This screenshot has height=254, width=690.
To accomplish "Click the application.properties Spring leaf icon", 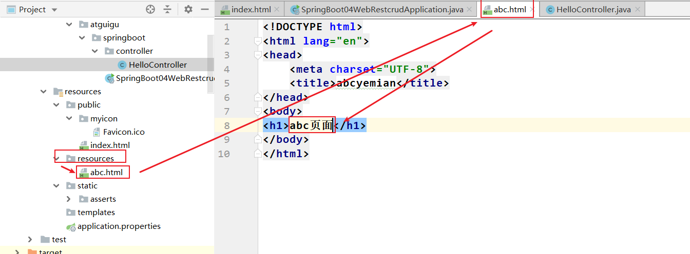I will [71, 226].
